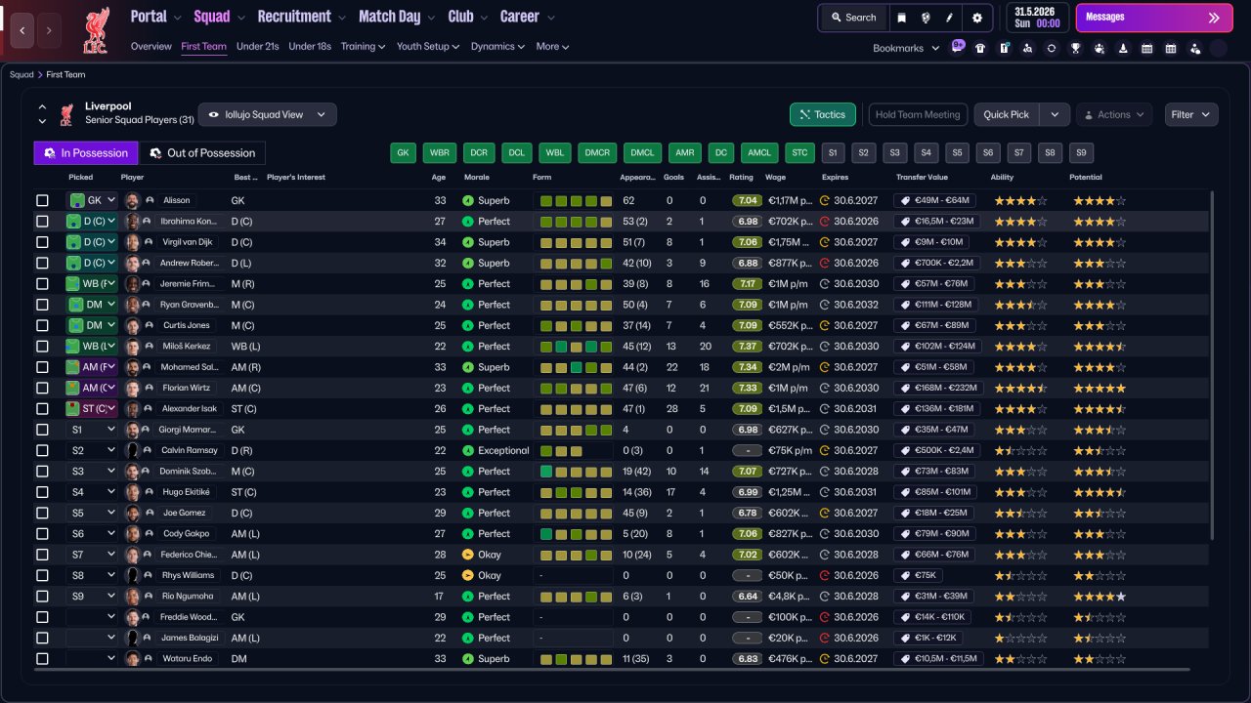
Task: Open the Tactics screen button
Action: [x=823, y=114]
